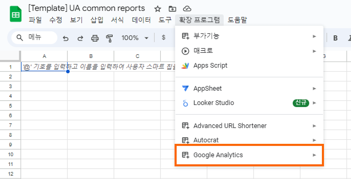The height and width of the screenshot is (179, 351).
Task: View the cloud save status icon
Action: point(187,9)
